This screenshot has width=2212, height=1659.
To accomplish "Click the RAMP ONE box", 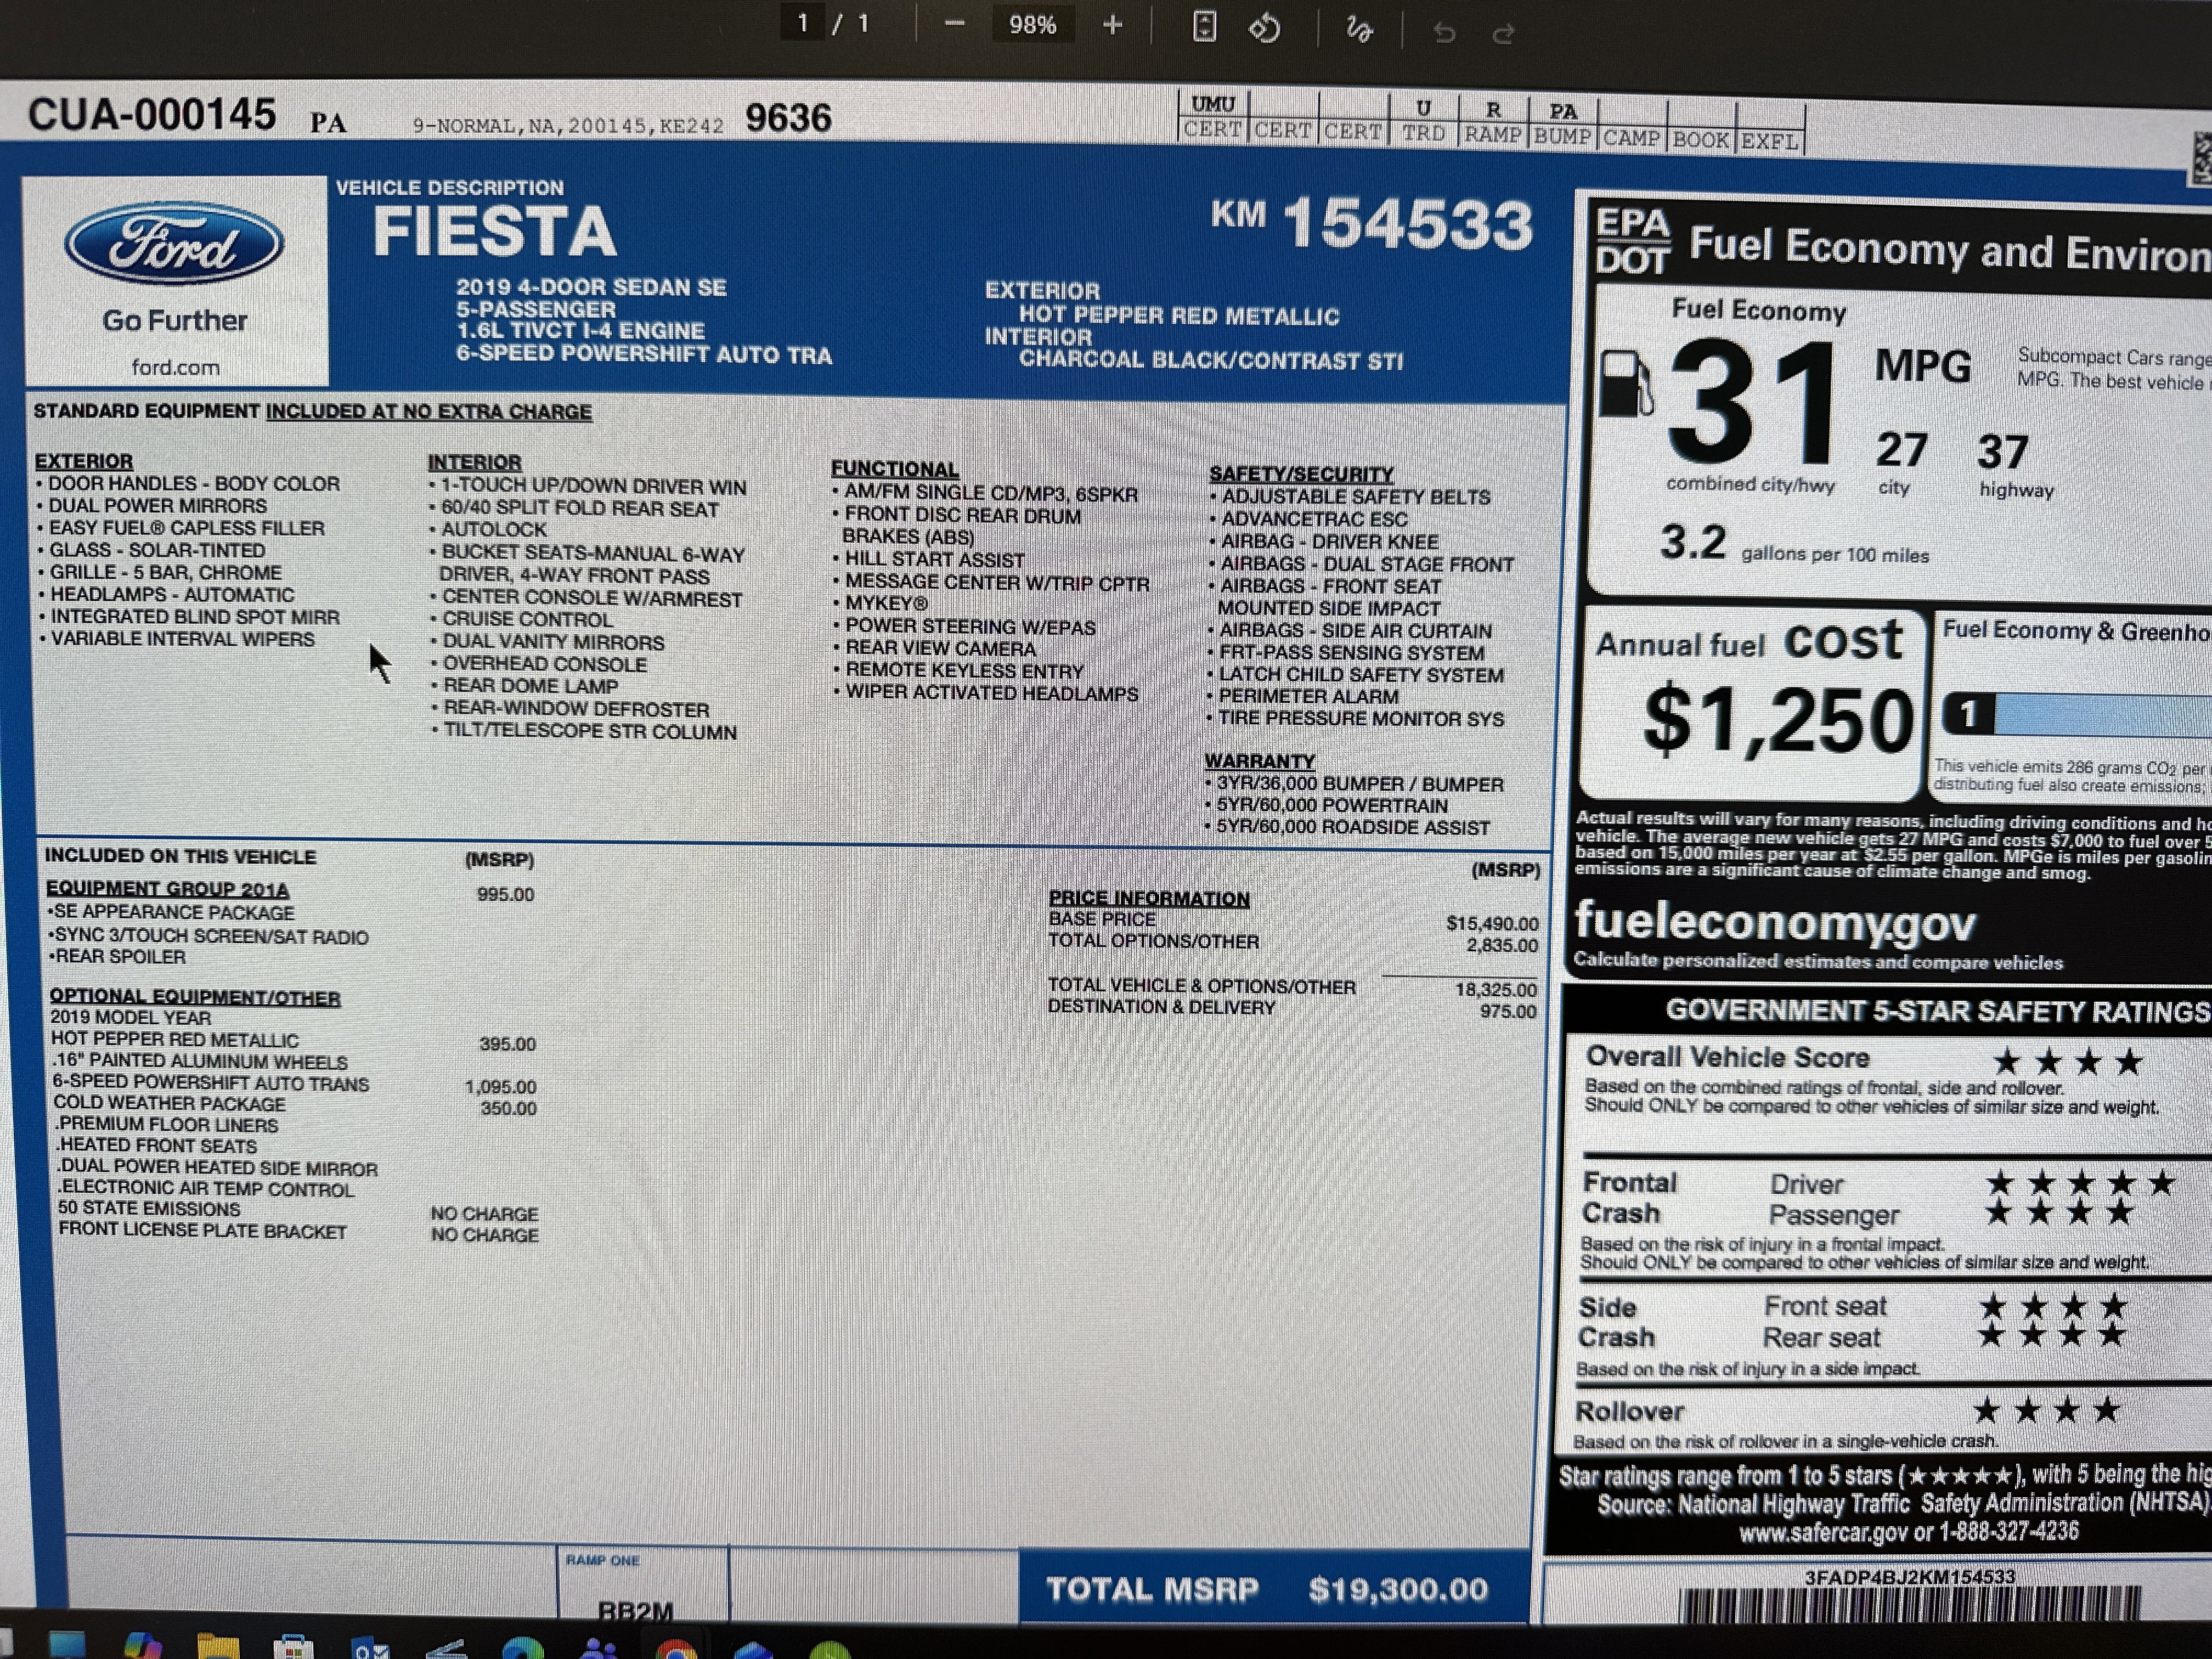I will click(x=643, y=1584).
